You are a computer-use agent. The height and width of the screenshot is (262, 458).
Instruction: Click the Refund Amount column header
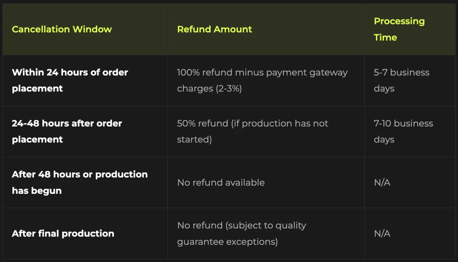(214, 29)
